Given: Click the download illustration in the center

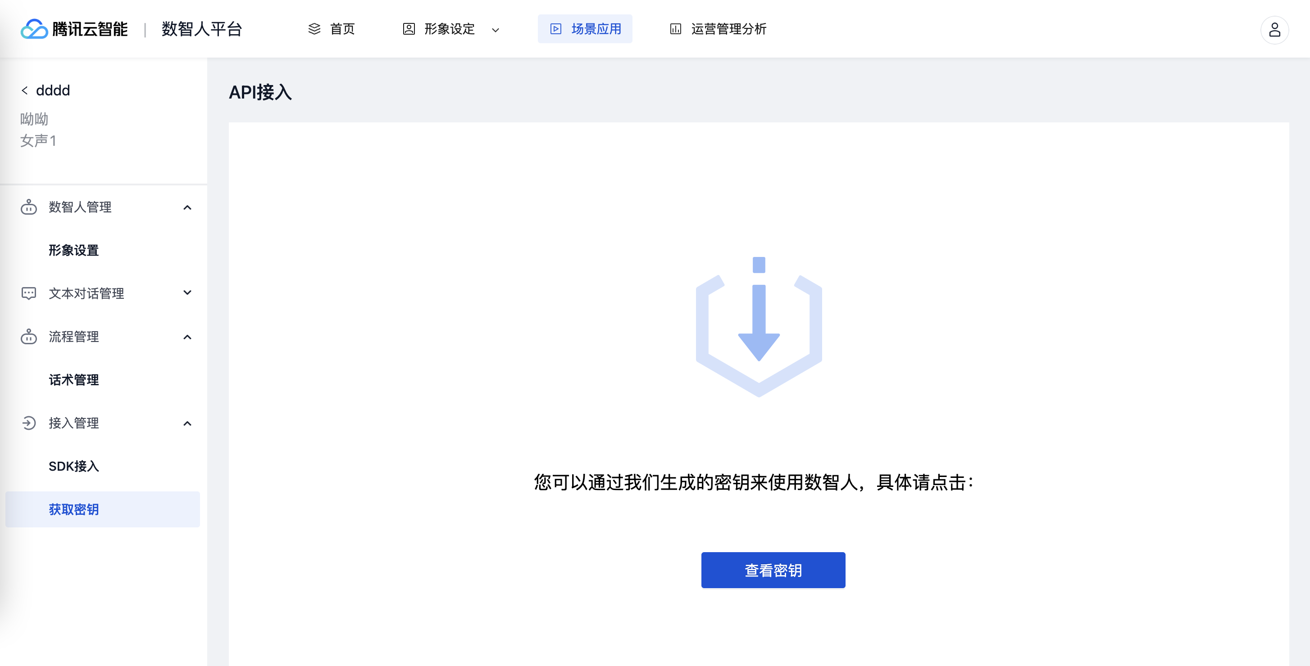Looking at the screenshot, I should 758,327.
